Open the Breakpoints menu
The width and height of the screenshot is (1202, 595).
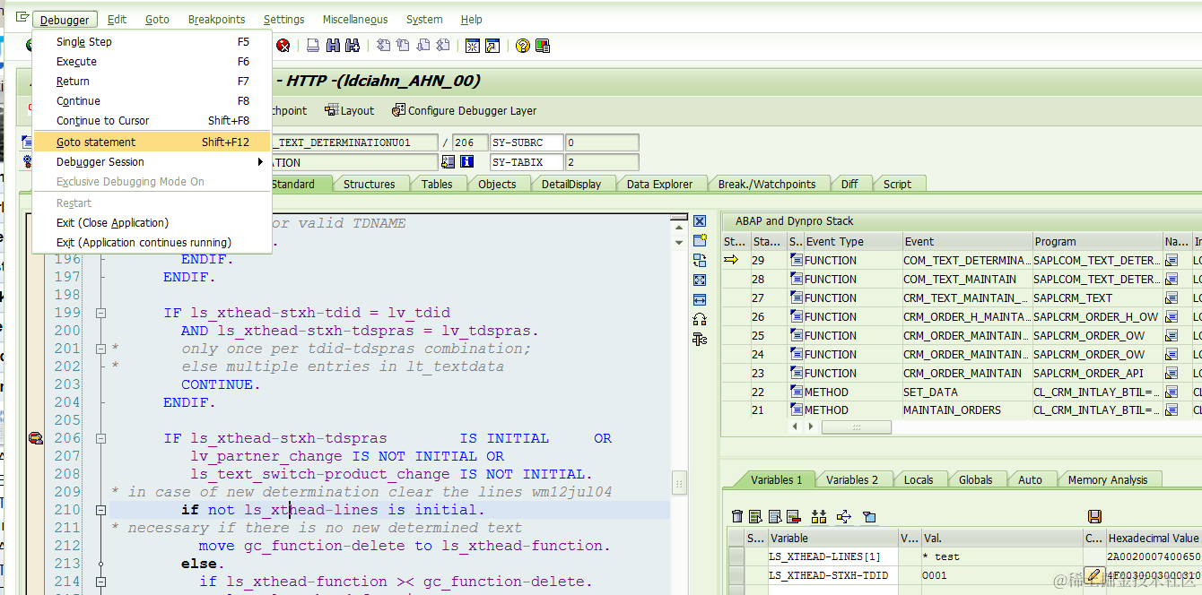pyautogui.click(x=216, y=19)
